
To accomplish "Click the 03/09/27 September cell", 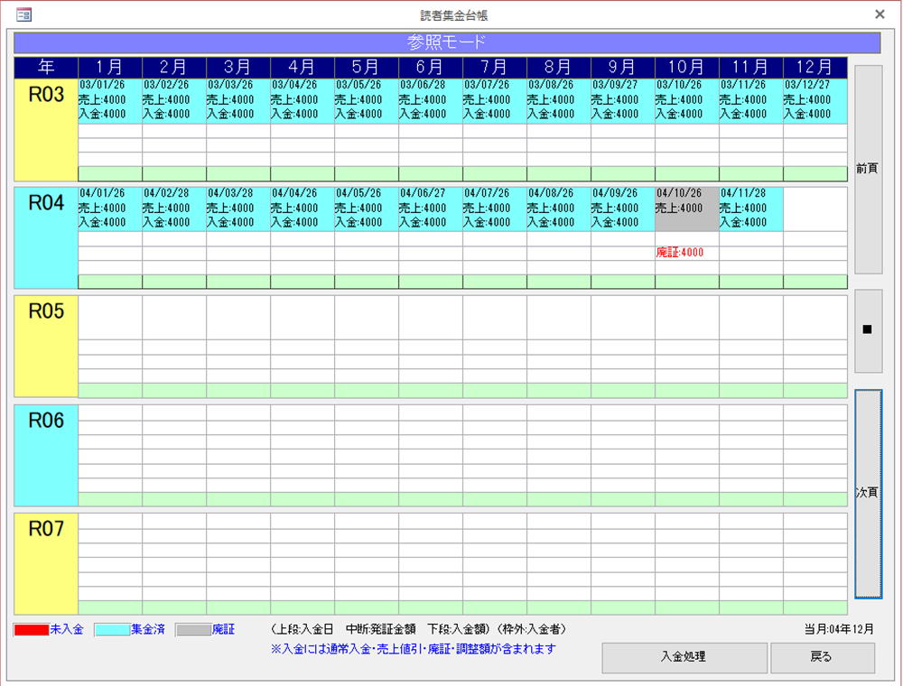I will (622, 101).
